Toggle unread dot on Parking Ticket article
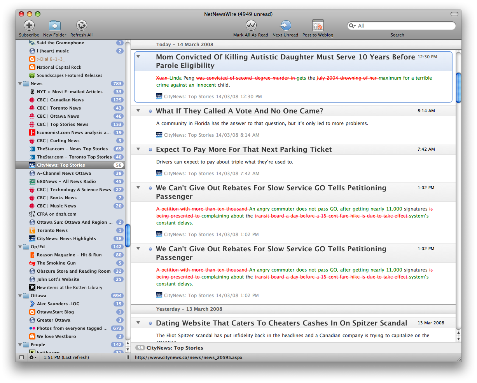Viewport: 477px width, 383px height. 150,150
